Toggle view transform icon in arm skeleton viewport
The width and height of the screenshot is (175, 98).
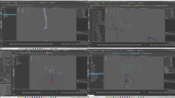[x=141, y=8]
